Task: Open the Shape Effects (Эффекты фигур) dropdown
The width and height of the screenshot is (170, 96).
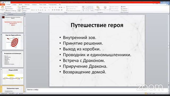Action: coord(114,11)
